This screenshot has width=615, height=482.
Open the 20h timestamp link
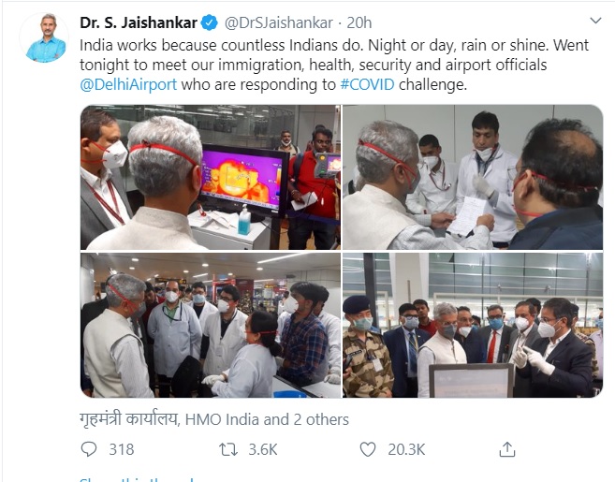pyautogui.click(x=359, y=22)
